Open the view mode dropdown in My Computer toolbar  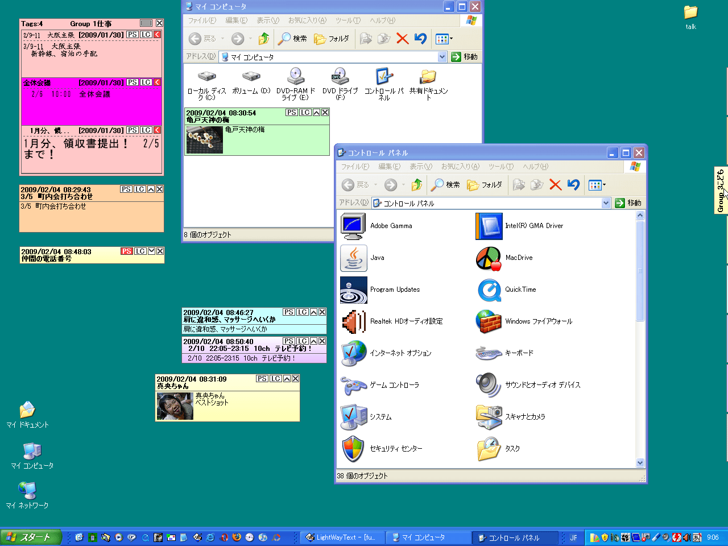pyautogui.click(x=452, y=39)
